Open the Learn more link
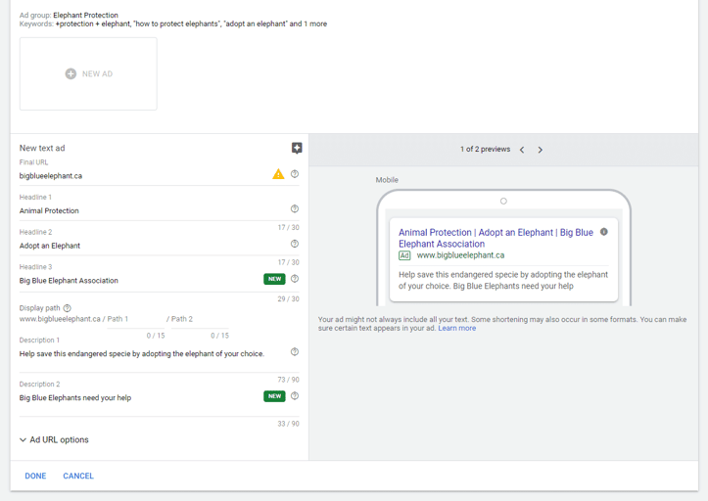This screenshot has height=501, width=708. (456, 329)
